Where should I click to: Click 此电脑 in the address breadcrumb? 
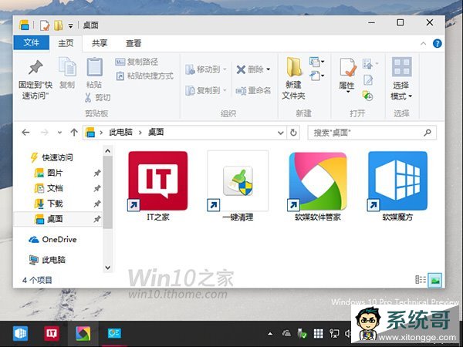(120, 132)
